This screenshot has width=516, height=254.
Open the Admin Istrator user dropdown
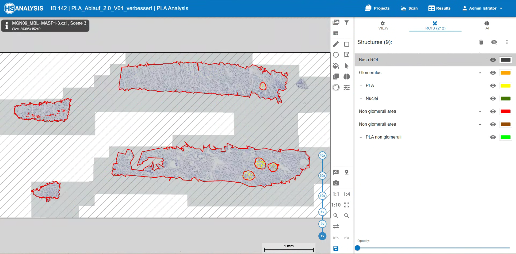tap(482, 8)
